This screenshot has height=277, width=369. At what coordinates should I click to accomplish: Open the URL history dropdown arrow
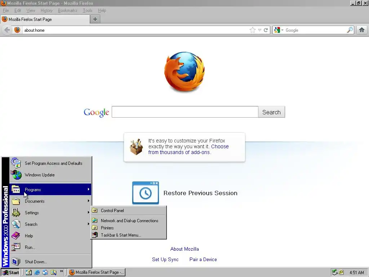coord(259,30)
